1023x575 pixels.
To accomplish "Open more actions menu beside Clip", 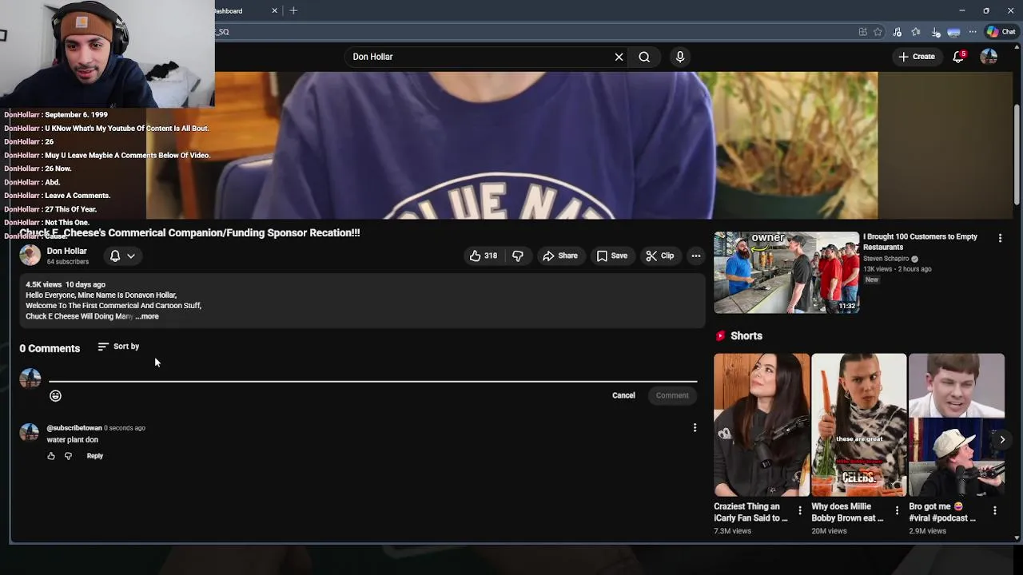I will [x=696, y=256].
